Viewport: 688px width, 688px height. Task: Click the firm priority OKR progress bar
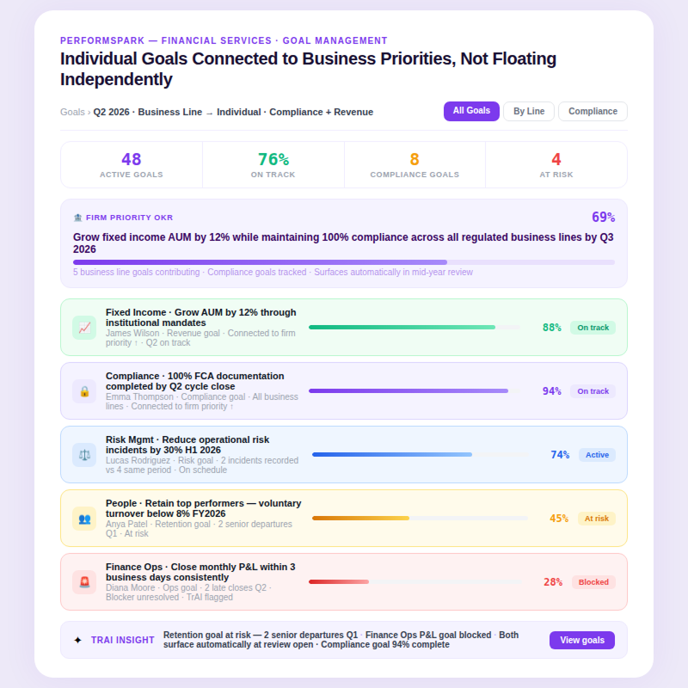(x=344, y=262)
